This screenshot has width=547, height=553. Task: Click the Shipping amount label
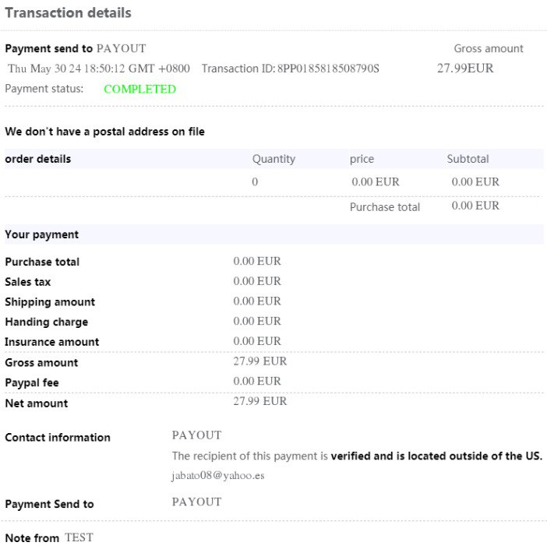point(50,302)
